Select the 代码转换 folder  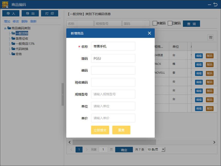tap(22, 49)
